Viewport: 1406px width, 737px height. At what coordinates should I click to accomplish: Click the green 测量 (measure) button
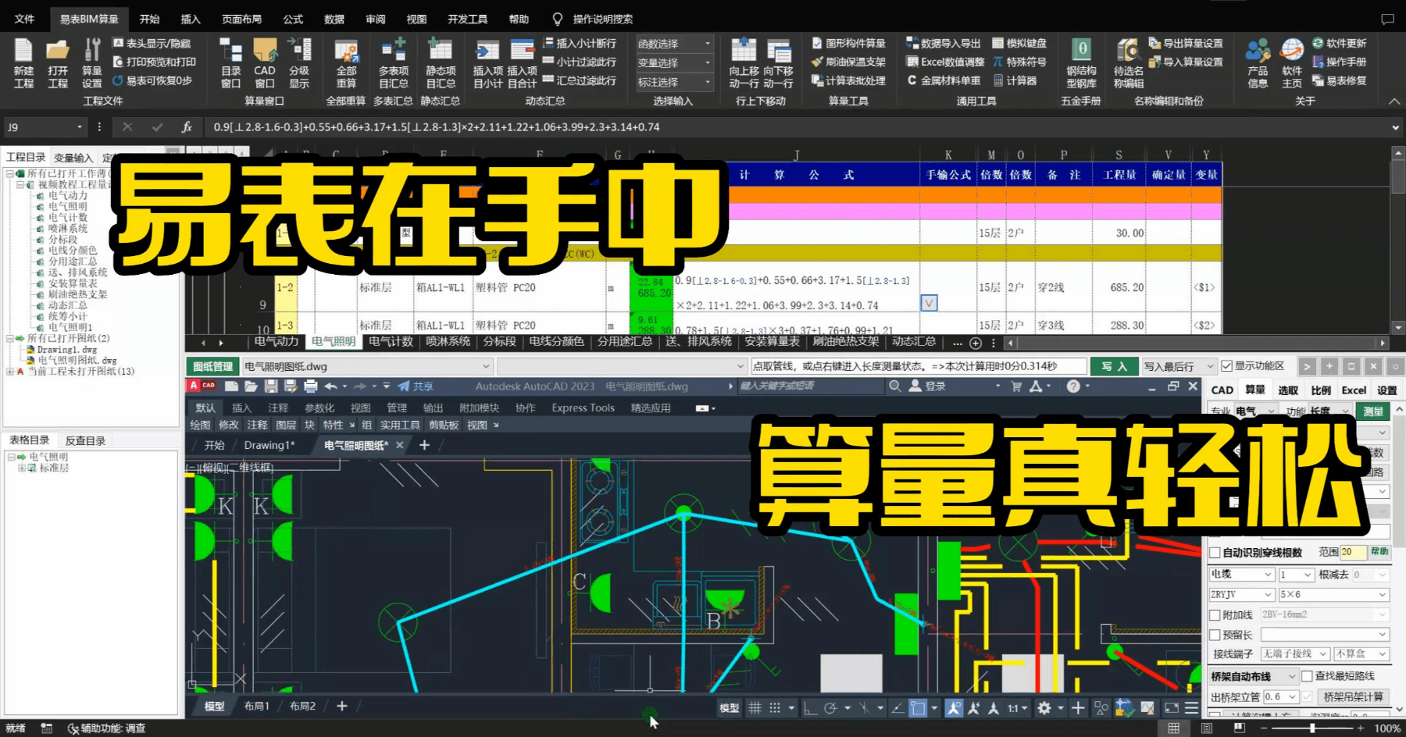(x=1373, y=411)
